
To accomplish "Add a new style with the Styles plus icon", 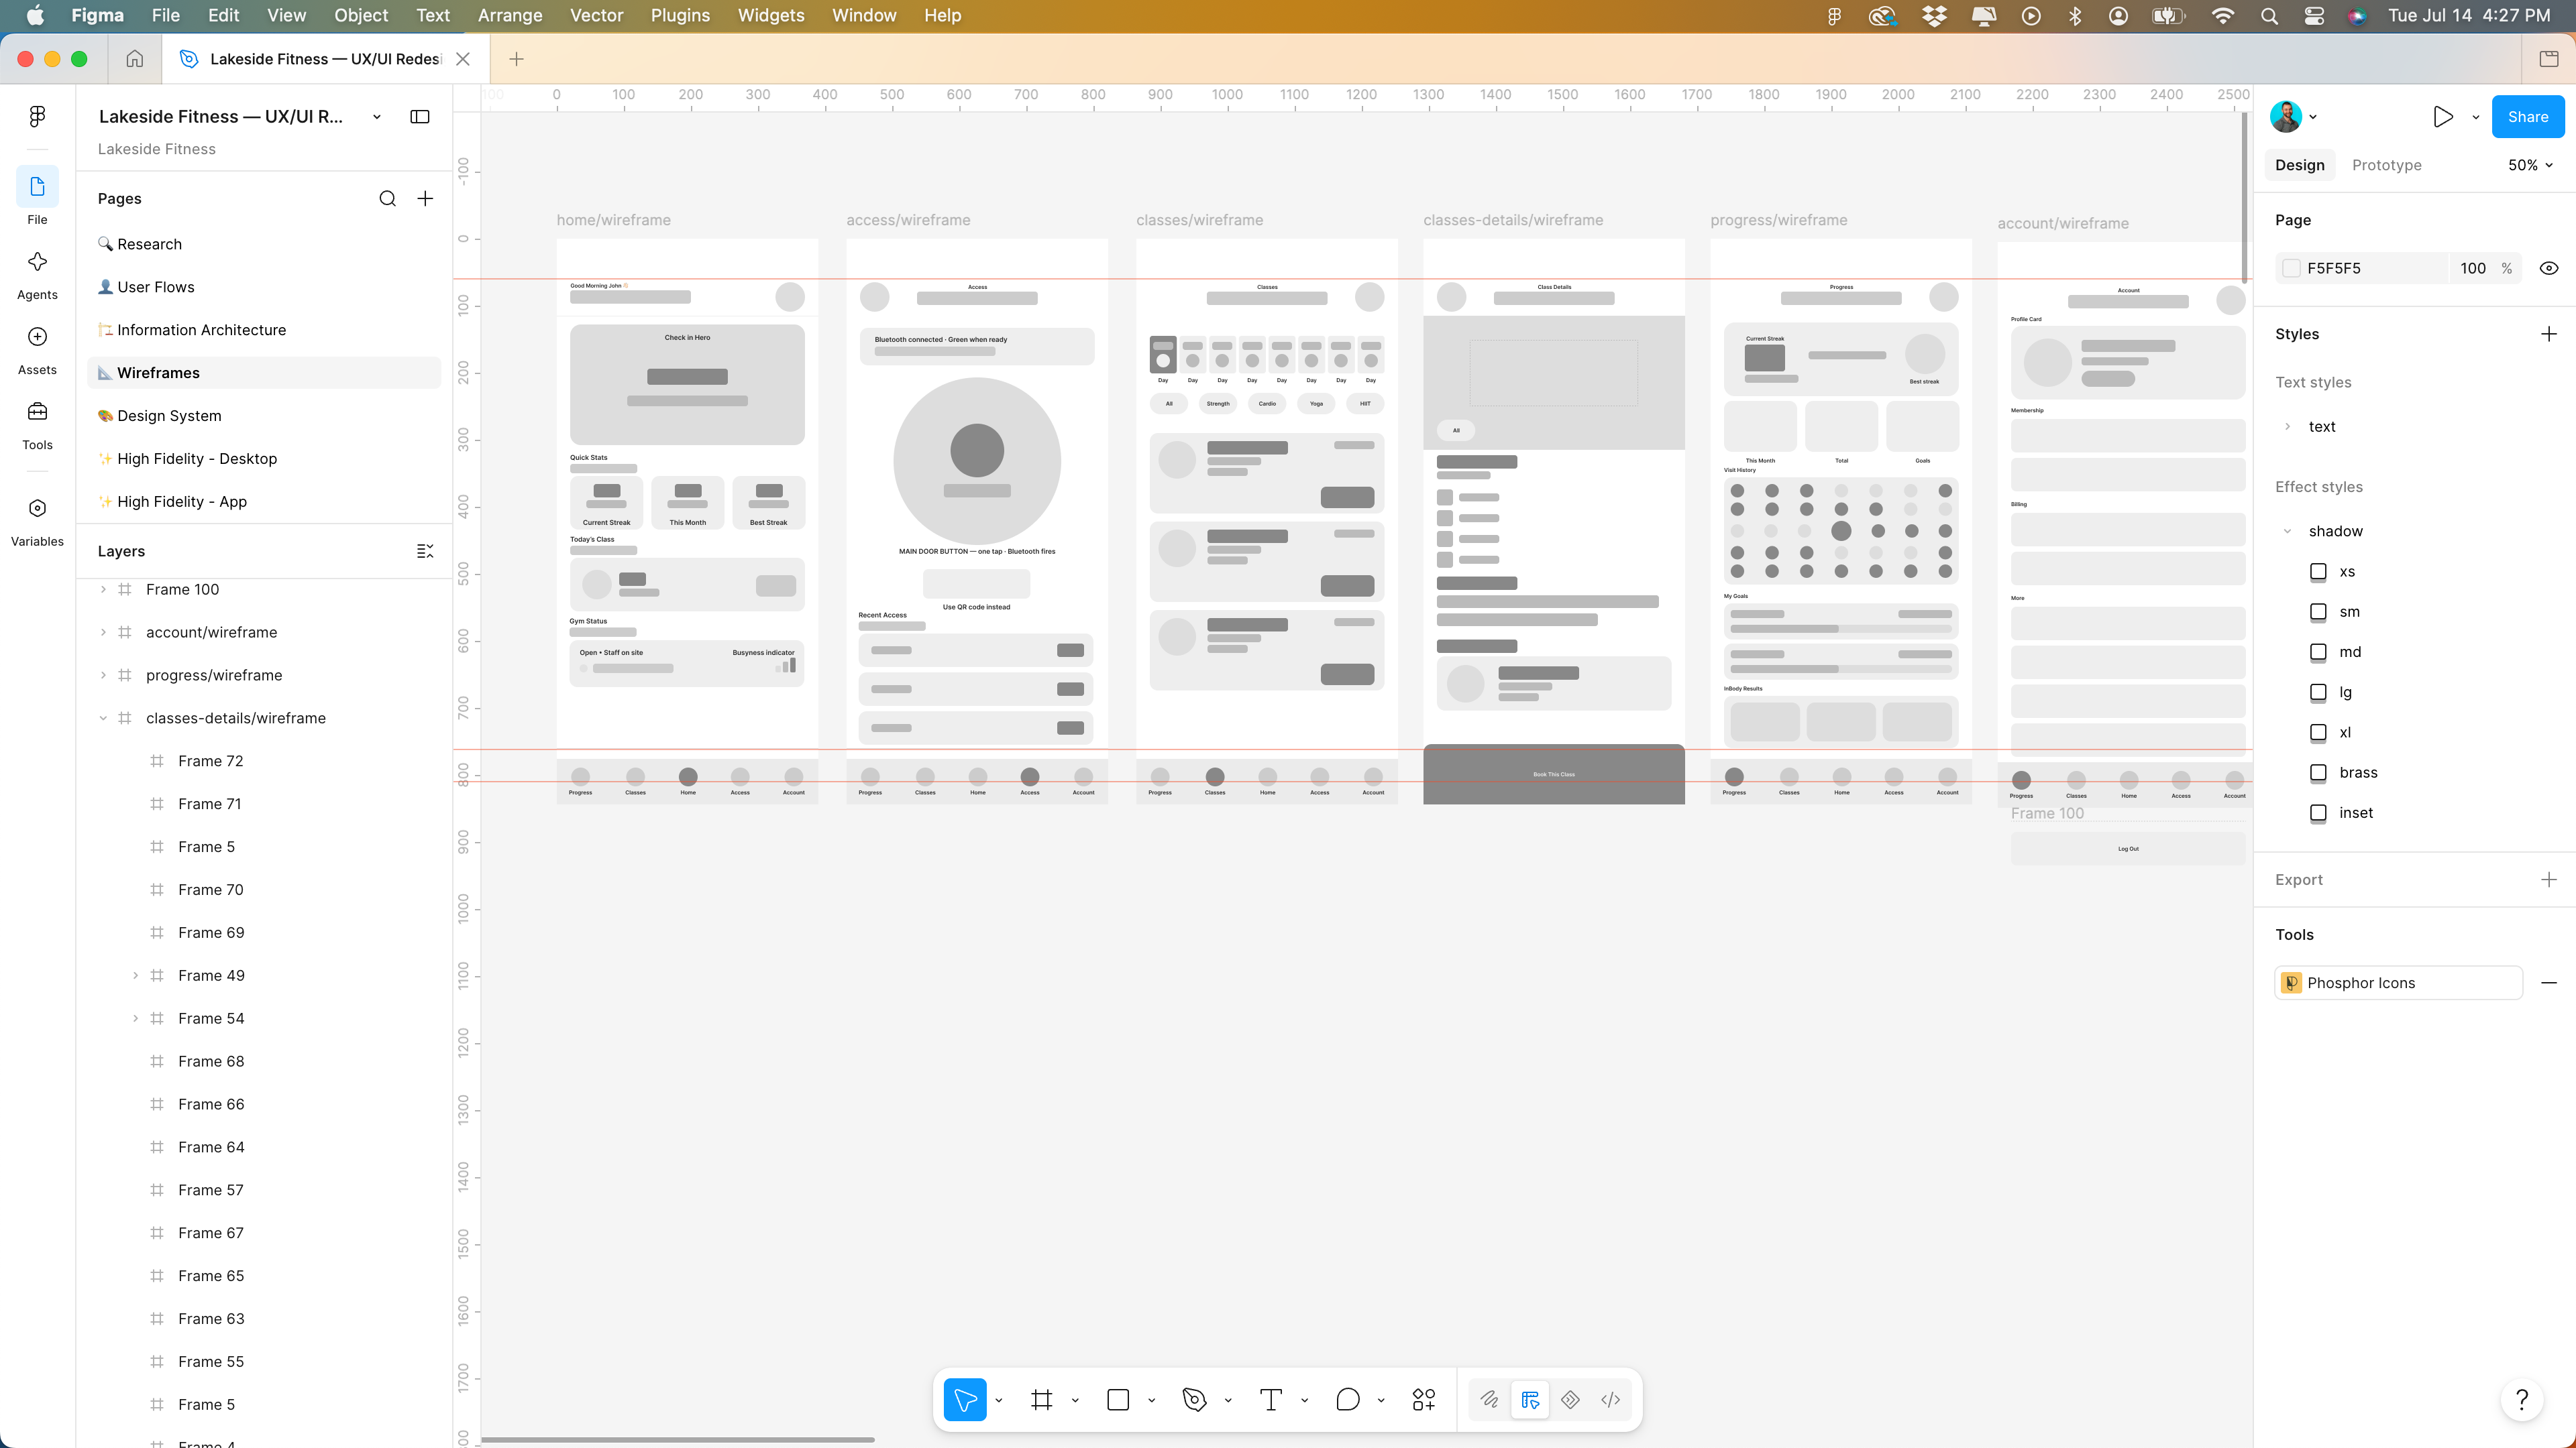I will click(x=2549, y=334).
